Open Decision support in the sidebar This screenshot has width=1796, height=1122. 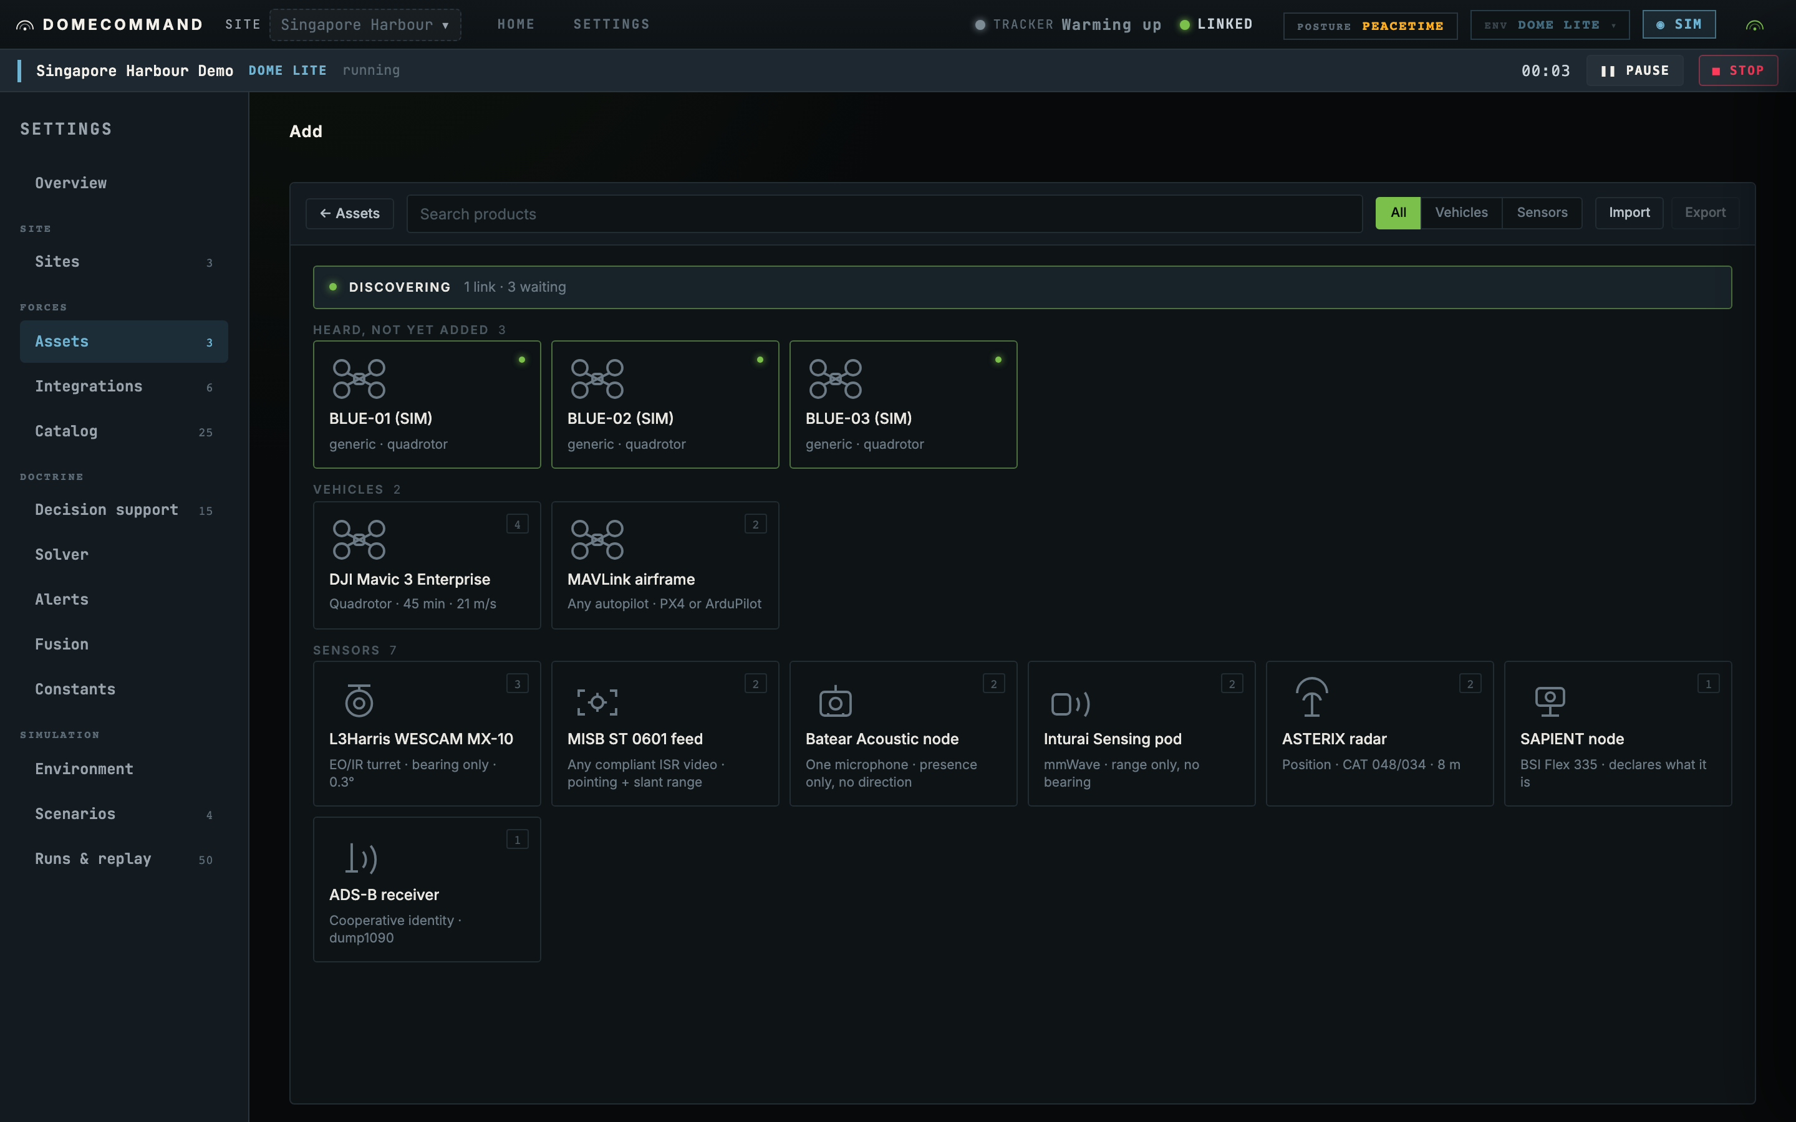(x=124, y=510)
